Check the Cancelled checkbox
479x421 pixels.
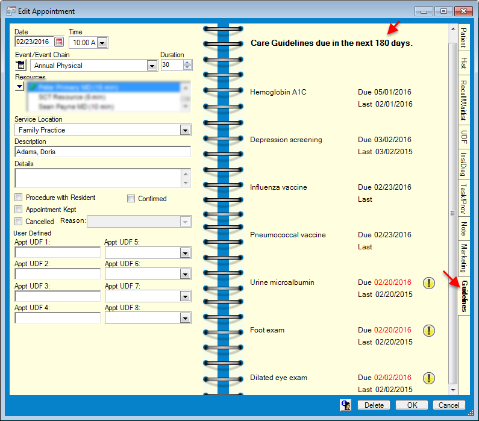[x=19, y=221]
